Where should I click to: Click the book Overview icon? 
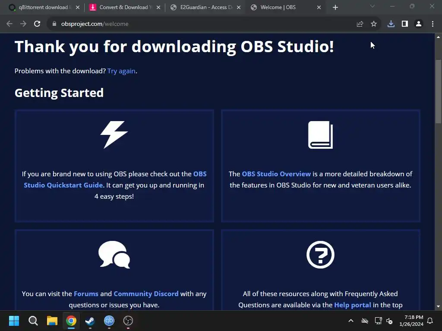tap(321, 135)
